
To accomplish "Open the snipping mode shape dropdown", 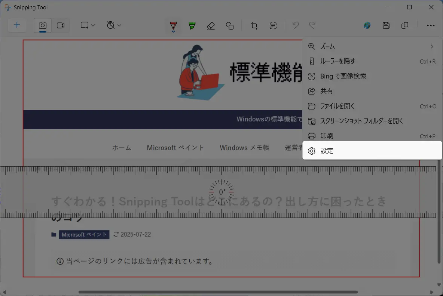I will tap(87, 25).
